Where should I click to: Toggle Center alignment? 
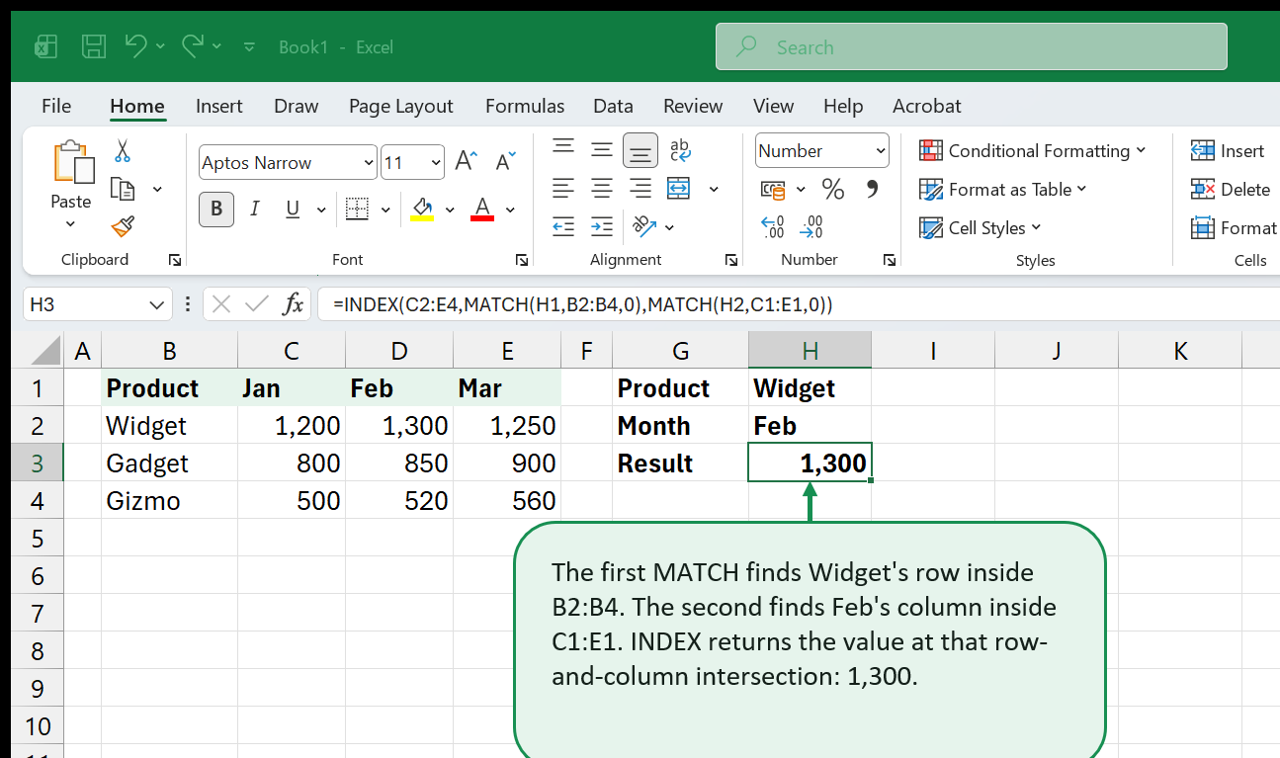coord(602,188)
